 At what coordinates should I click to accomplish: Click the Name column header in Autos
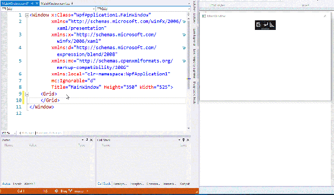(x=9, y=145)
